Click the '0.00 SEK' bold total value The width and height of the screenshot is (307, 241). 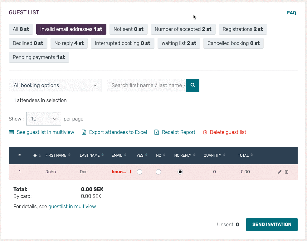tap(92, 189)
